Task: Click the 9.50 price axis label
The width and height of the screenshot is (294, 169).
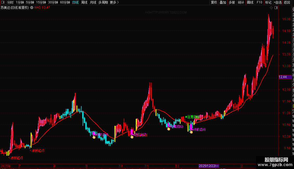Action: click(x=287, y=148)
